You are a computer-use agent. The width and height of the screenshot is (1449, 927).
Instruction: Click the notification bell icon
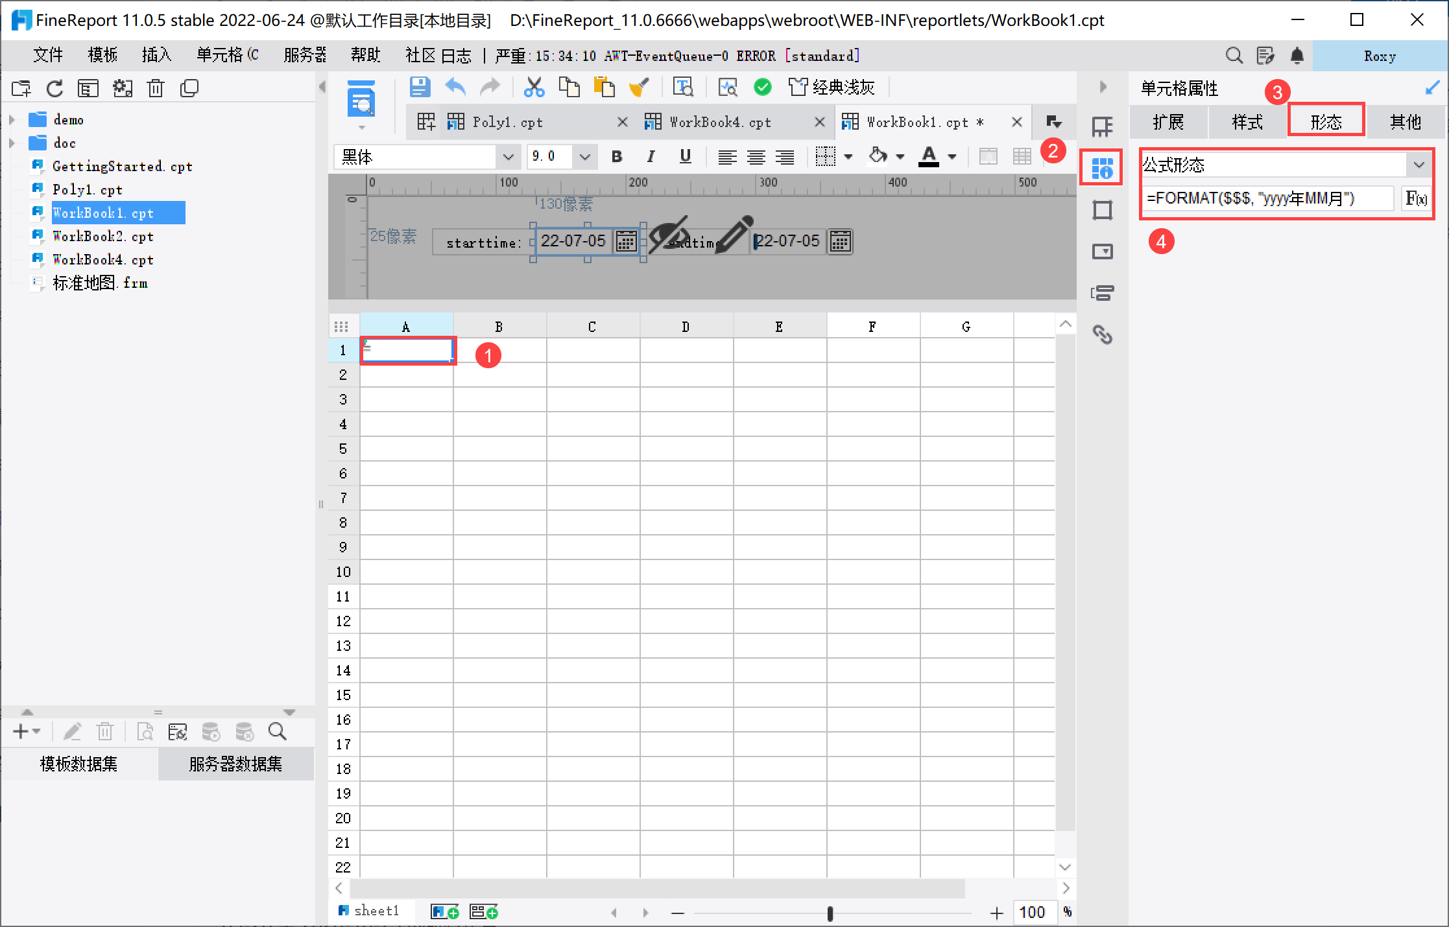point(1297,56)
